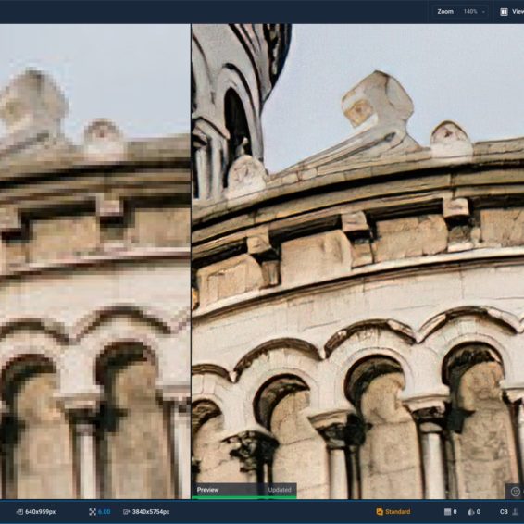Click the green preview progress bar

click(x=244, y=497)
